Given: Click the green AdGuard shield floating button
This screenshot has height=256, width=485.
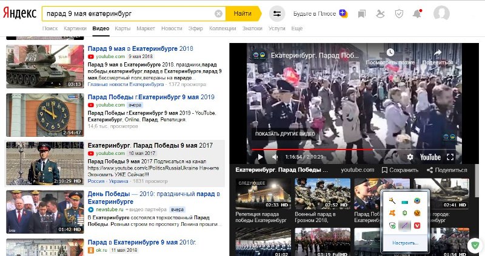Looking at the screenshot, I should pos(475,245).
